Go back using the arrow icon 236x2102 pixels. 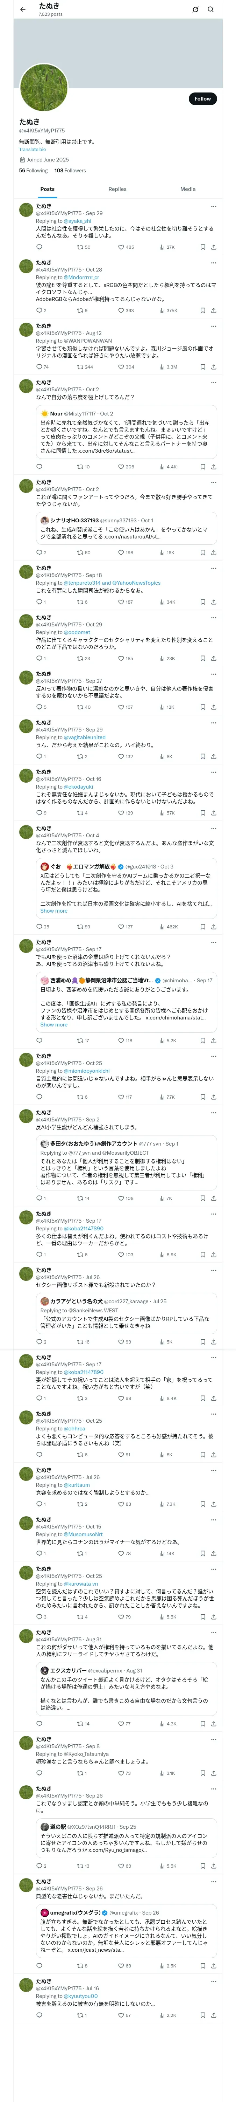pos(22,9)
